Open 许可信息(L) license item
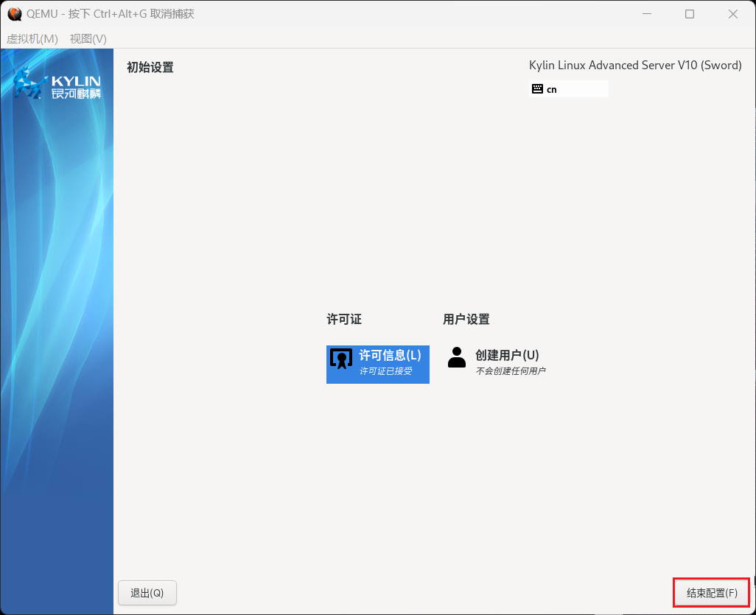The image size is (756, 615). [x=377, y=365]
